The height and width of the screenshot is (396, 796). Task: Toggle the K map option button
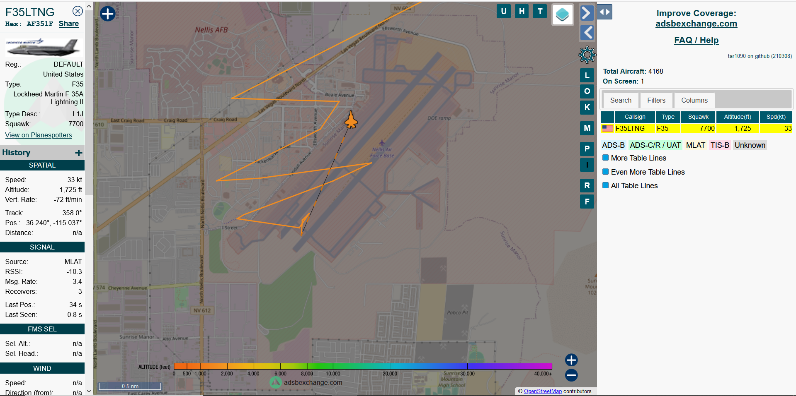[587, 107]
